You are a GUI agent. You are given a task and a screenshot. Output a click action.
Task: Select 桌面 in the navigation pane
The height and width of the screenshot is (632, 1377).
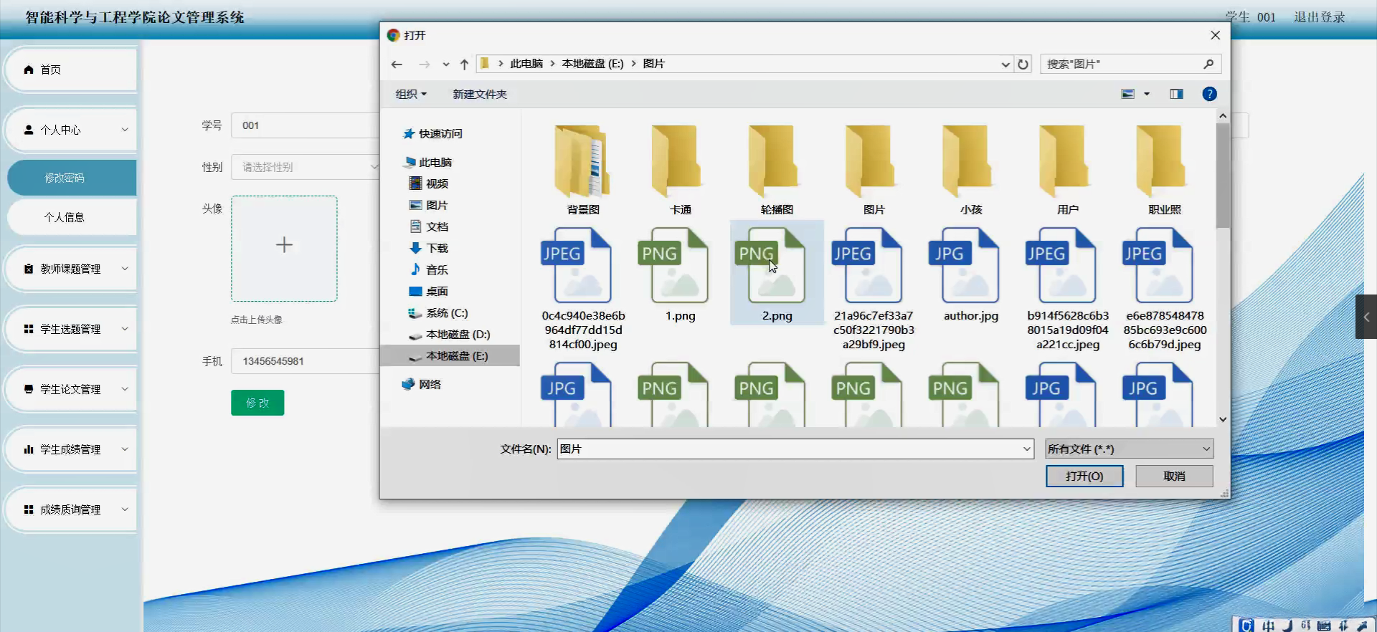pos(437,292)
